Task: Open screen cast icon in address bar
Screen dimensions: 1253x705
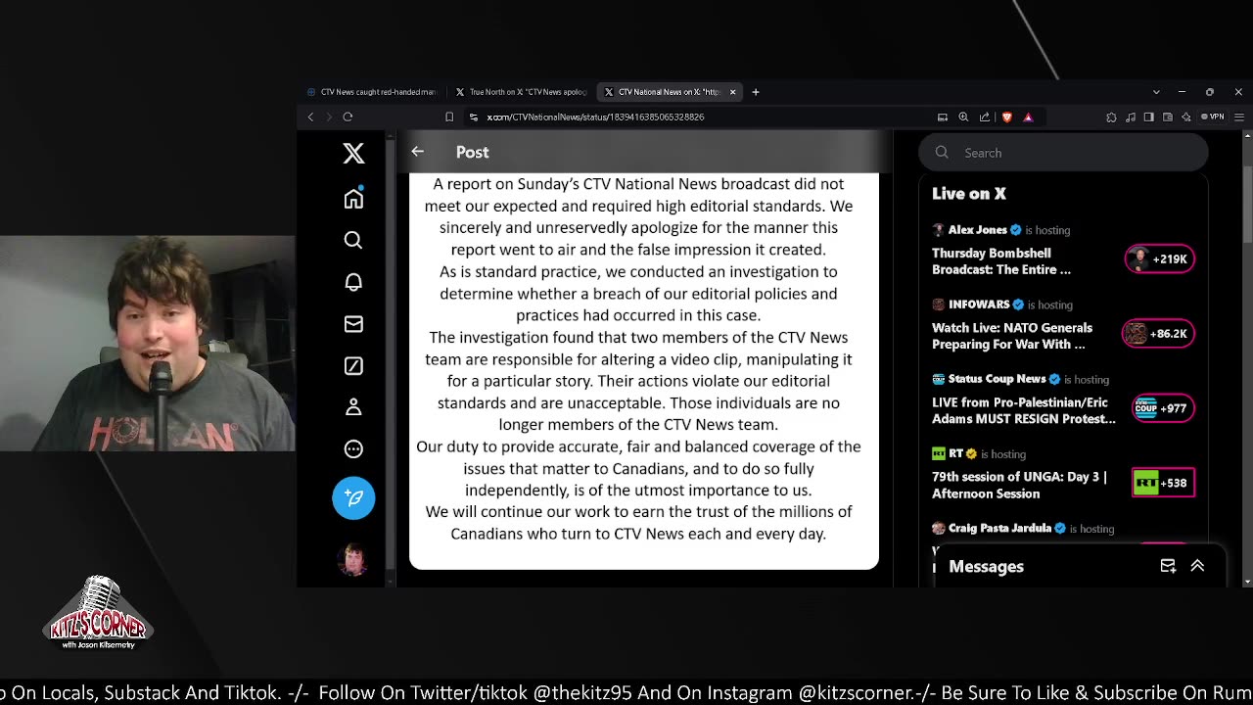Action: point(943,117)
